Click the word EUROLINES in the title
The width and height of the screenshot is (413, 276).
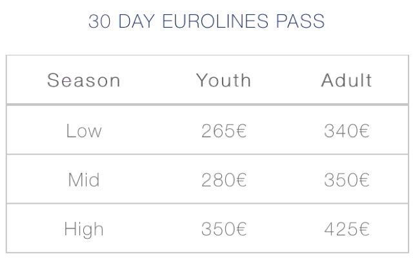pyautogui.click(x=215, y=21)
